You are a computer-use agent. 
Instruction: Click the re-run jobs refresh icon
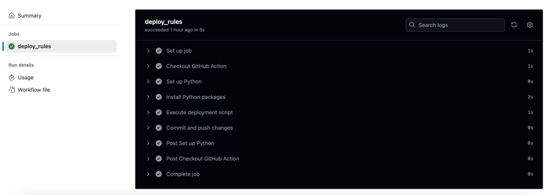coord(514,25)
